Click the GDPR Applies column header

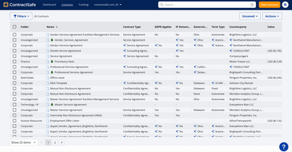163,27
